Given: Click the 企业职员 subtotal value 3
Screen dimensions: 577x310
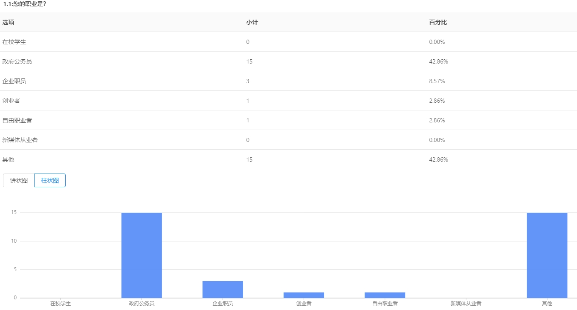Looking at the screenshot, I should 248,81.
